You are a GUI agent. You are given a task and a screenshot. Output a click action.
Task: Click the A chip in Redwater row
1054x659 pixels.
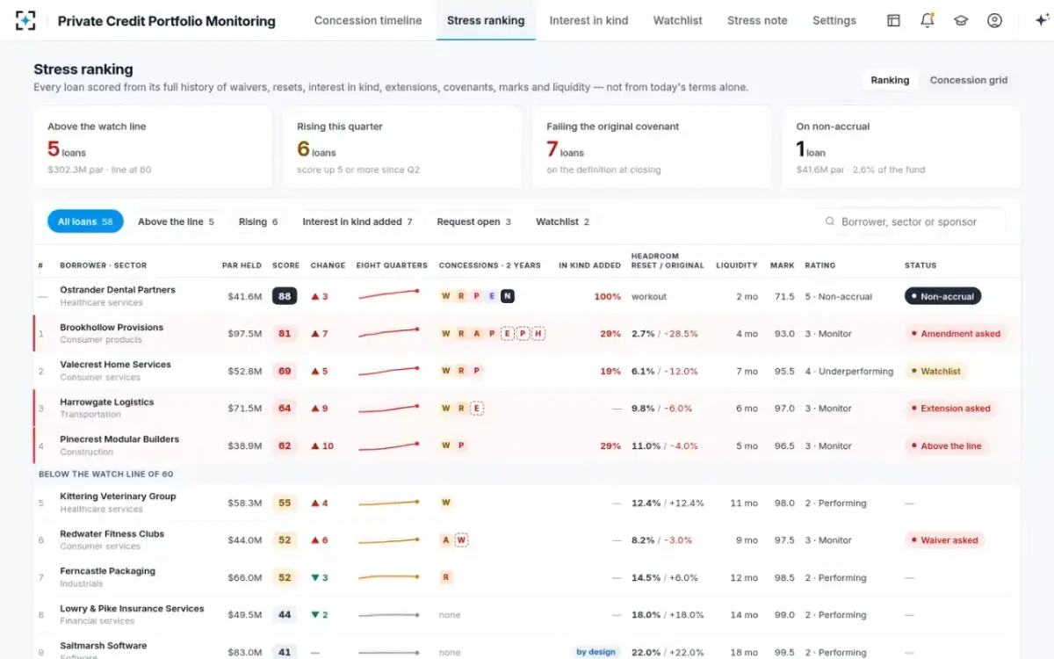point(446,540)
